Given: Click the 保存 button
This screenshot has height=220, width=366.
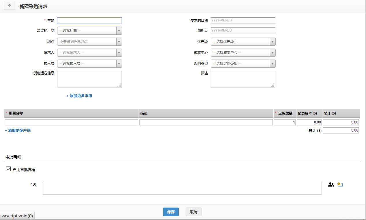Looking at the screenshot, I should point(171,212).
